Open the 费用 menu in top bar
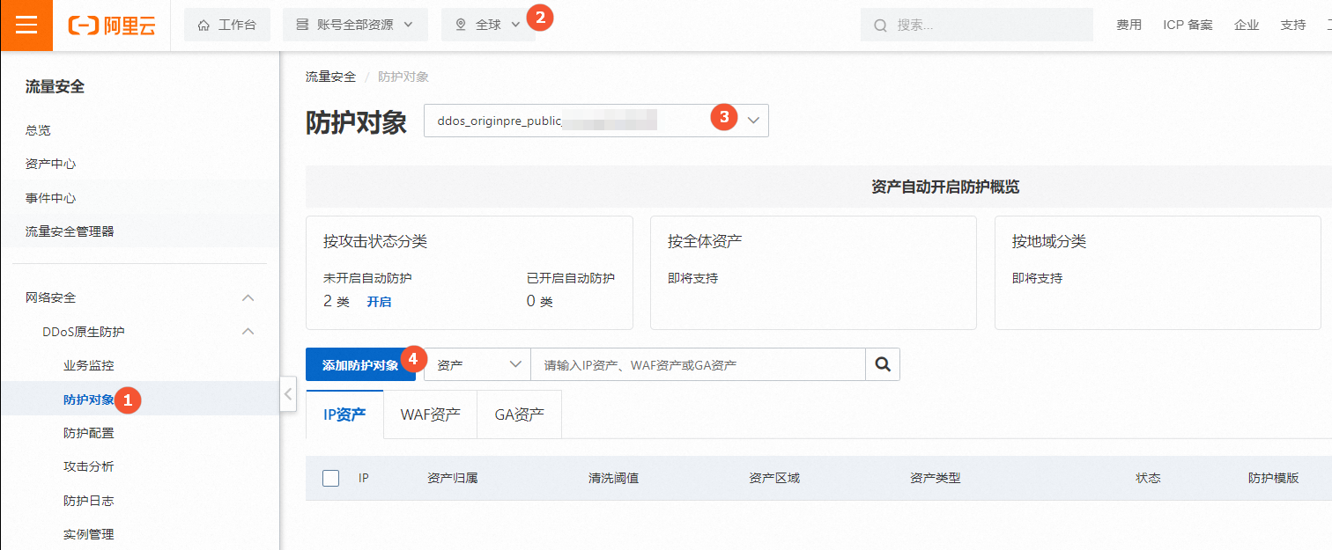The width and height of the screenshot is (1332, 550). pos(1128,25)
